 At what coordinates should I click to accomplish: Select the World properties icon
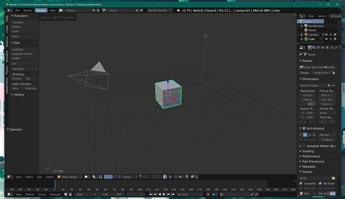pyautogui.click(x=323, y=47)
